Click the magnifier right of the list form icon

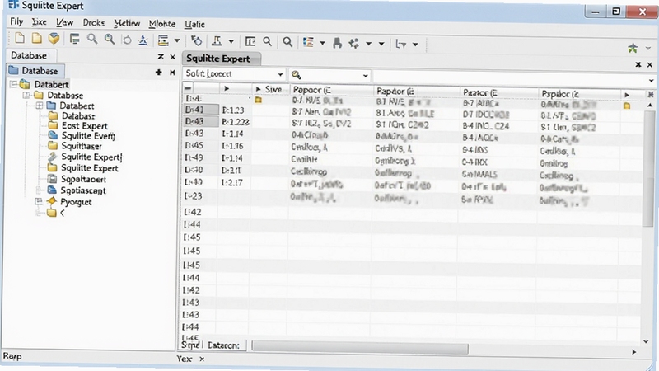(92, 40)
